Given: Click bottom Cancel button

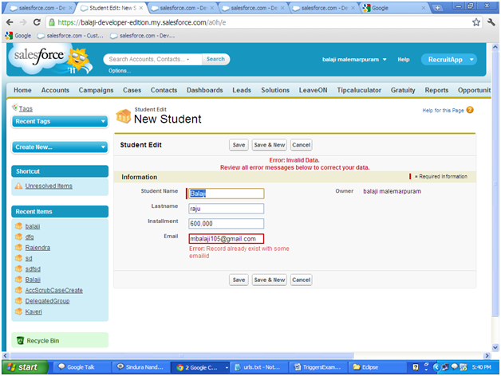Looking at the screenshot, I should pyautogui.click(x=301, y=280).
